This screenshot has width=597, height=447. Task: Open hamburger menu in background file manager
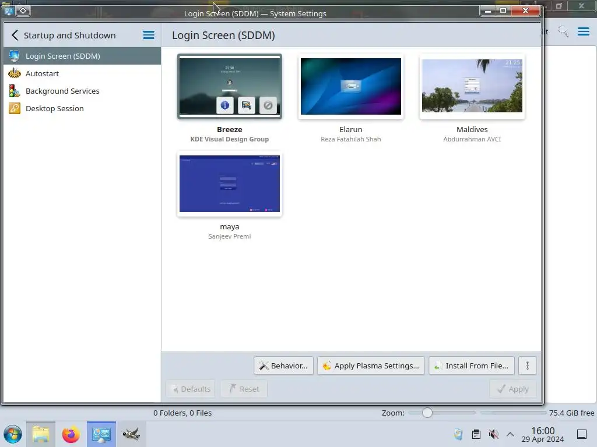[x=583, y=31]
